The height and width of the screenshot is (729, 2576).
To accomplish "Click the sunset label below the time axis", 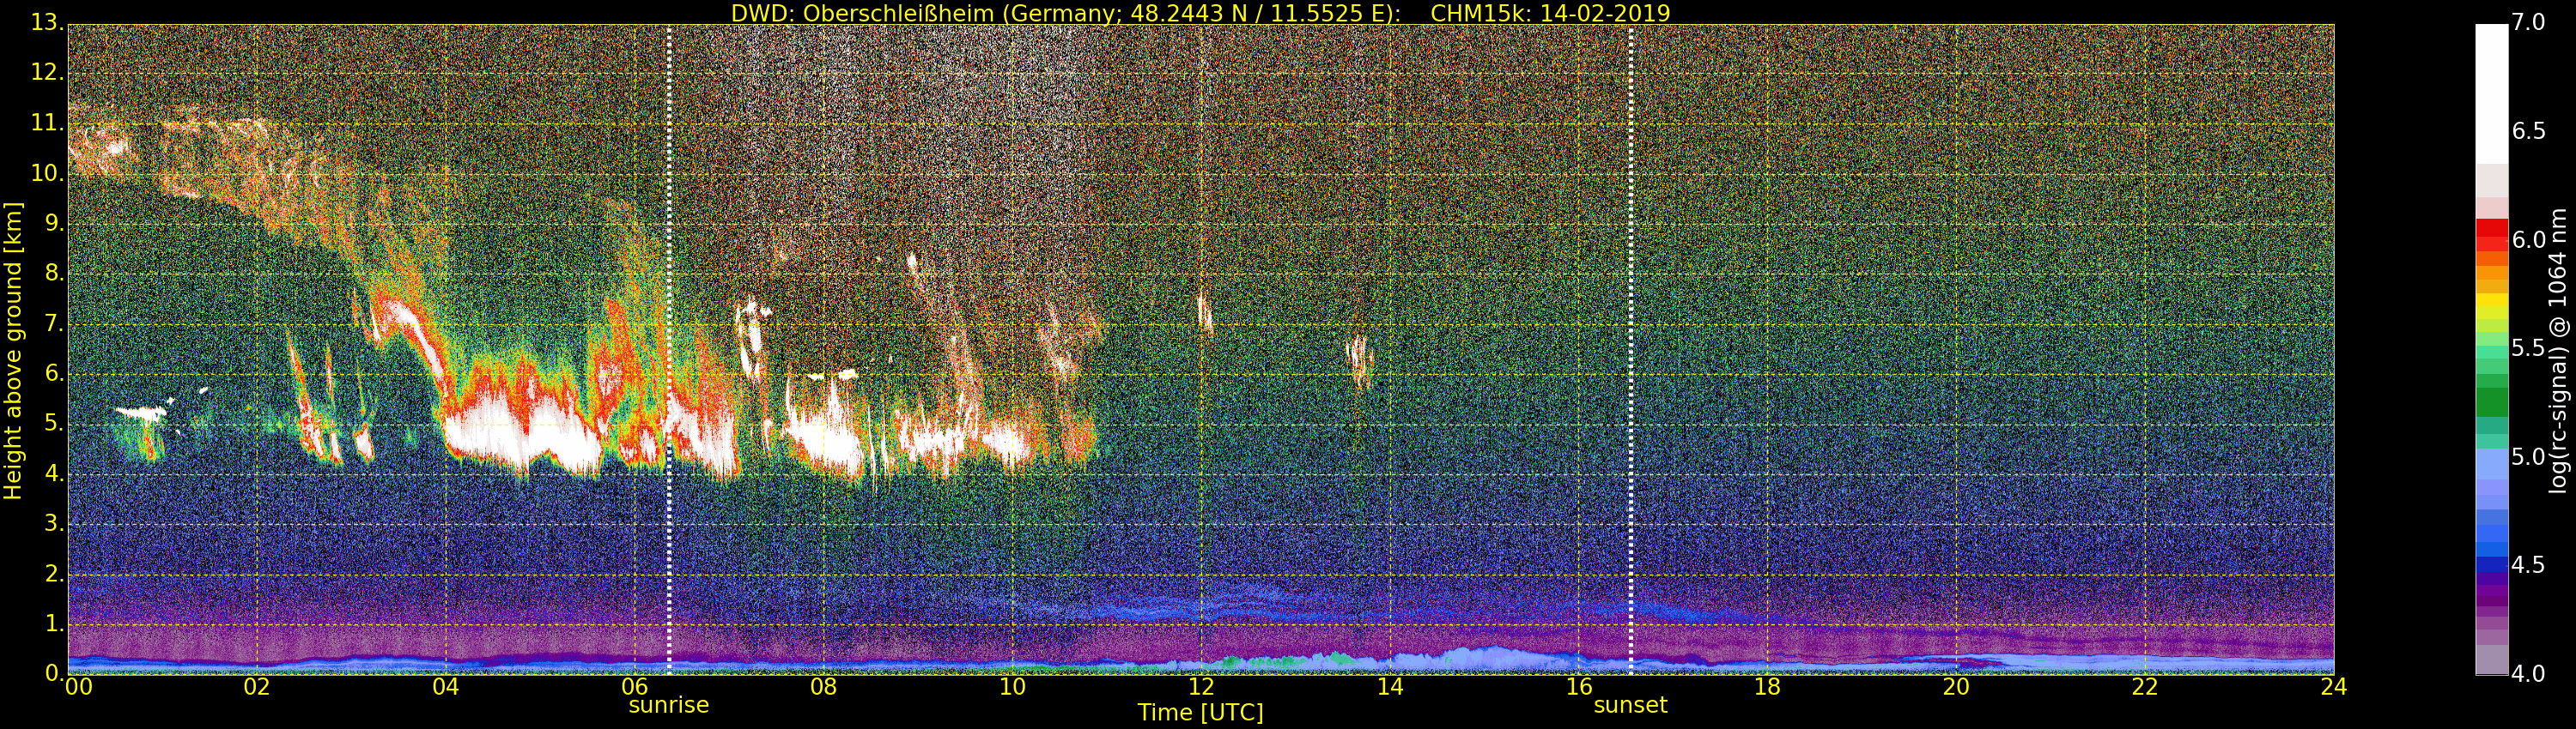I will 1630,705.
